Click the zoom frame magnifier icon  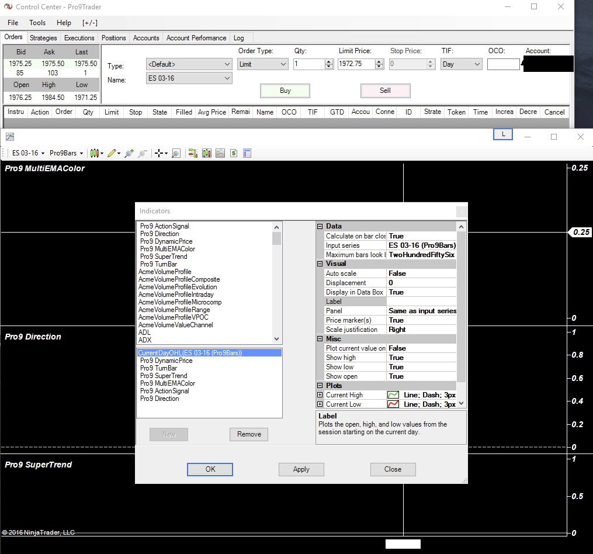[x=176, y=153]
